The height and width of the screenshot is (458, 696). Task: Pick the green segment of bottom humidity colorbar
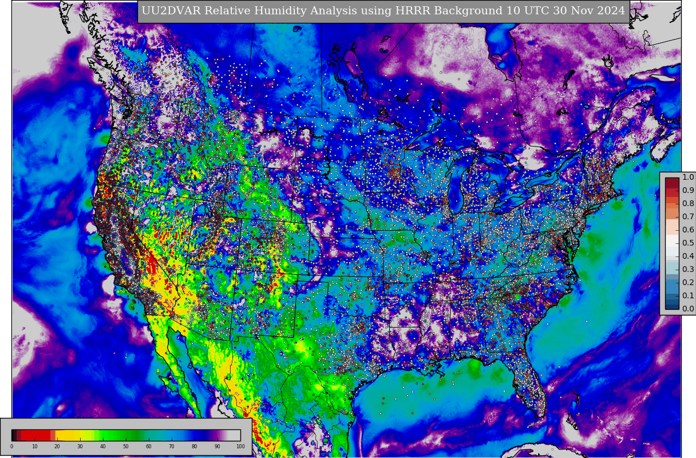point(120,435)
